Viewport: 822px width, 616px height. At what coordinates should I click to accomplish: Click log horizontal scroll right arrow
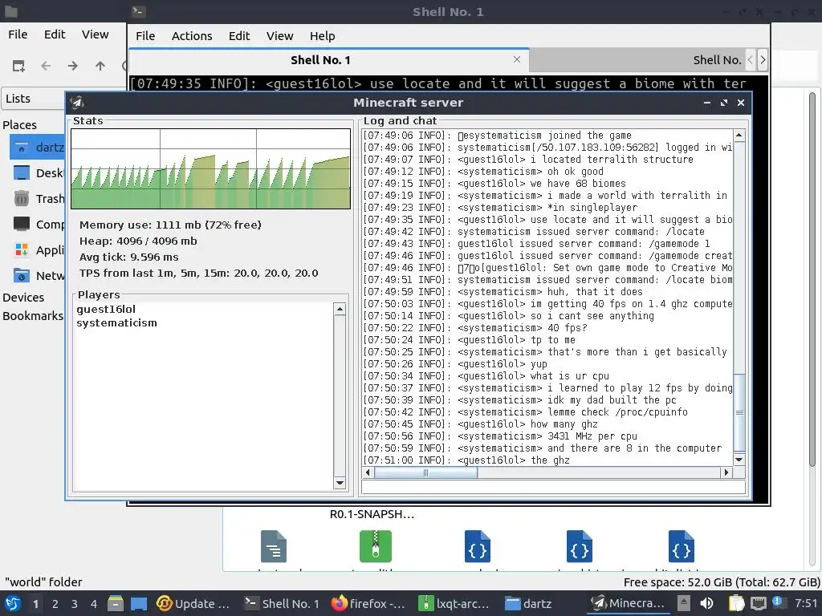pyautogui.click(x=726, y=472)
